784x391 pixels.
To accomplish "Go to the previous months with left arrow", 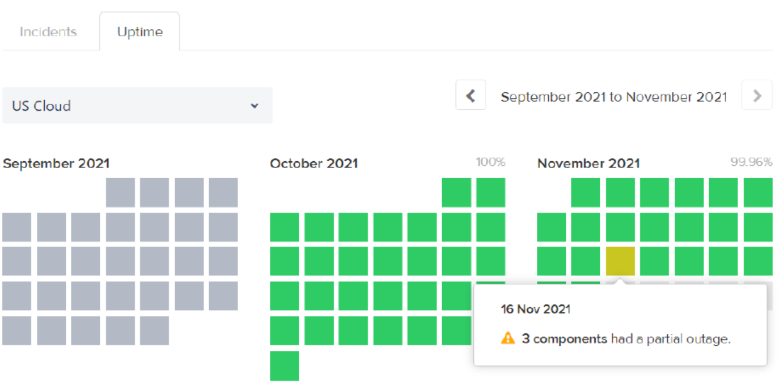I will (x=471, y=96).
